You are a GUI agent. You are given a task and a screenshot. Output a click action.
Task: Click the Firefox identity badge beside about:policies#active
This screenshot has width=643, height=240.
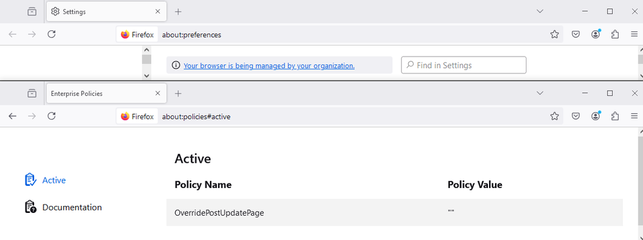click(x=137, y=116)
